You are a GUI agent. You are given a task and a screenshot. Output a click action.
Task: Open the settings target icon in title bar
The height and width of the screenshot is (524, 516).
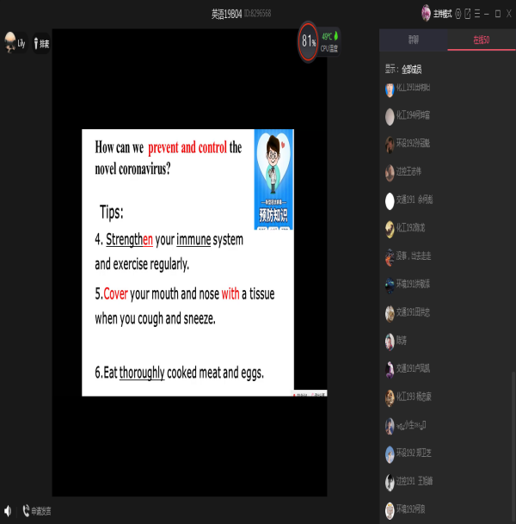tap(458, 13)
